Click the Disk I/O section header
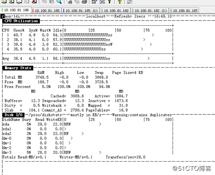The height and width of the screenshot is (175, 215). pyautogui.click(x=13, y=115)
